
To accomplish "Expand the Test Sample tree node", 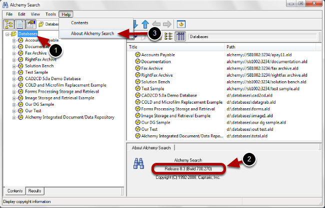I will coord(14,73).
